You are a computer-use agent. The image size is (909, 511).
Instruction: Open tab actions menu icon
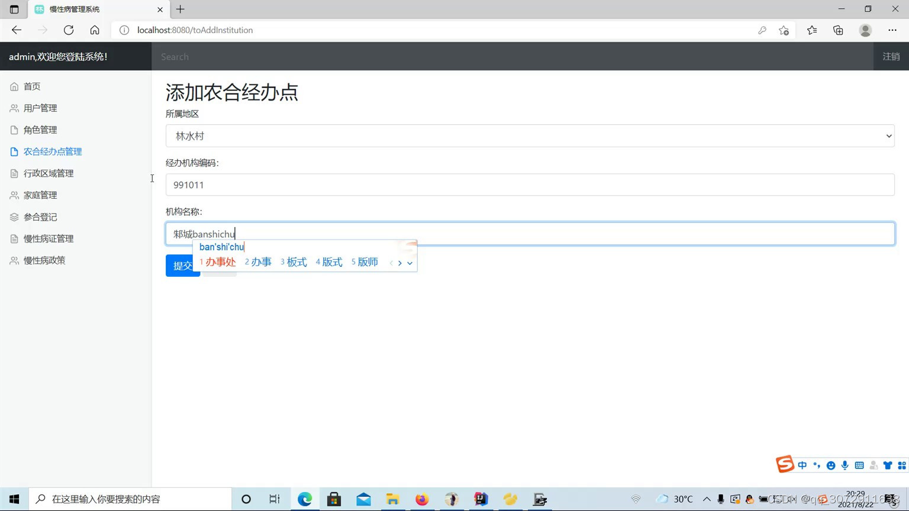(x=14, y=9)
